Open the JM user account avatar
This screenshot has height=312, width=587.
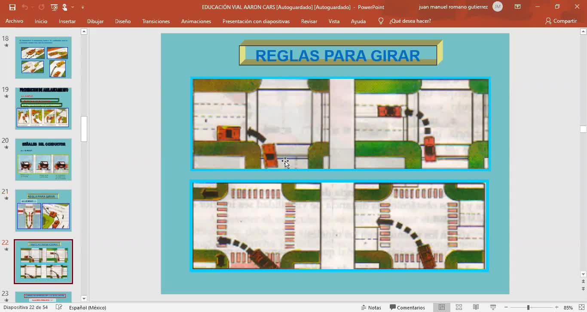(498, 6)
